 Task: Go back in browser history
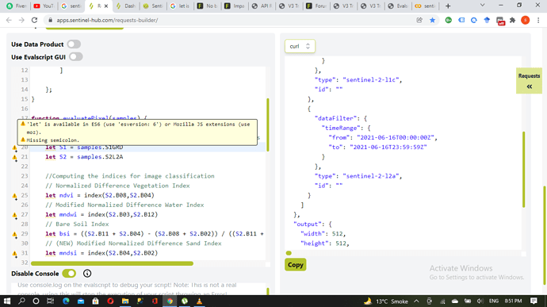[x=9, y=21]
